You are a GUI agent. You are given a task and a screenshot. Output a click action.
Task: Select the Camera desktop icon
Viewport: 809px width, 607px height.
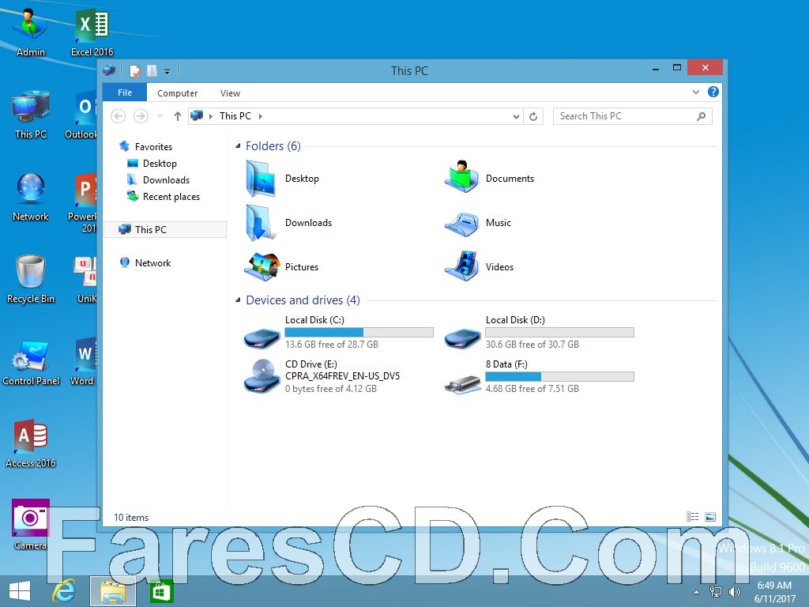point(31,524)
